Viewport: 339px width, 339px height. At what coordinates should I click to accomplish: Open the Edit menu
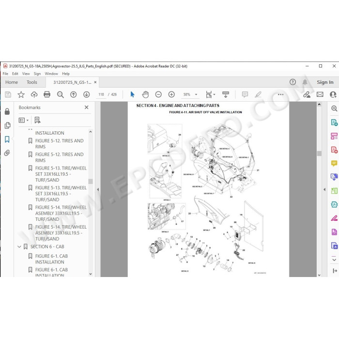(15, 74)
